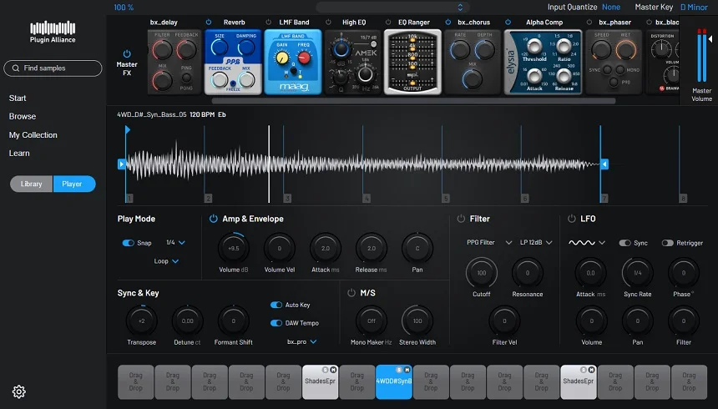The width and height of the screenshot is (718, 409).
Task: Open the Maag LMF Band plugin thumbnail
Action: click(x=293, y=63)
